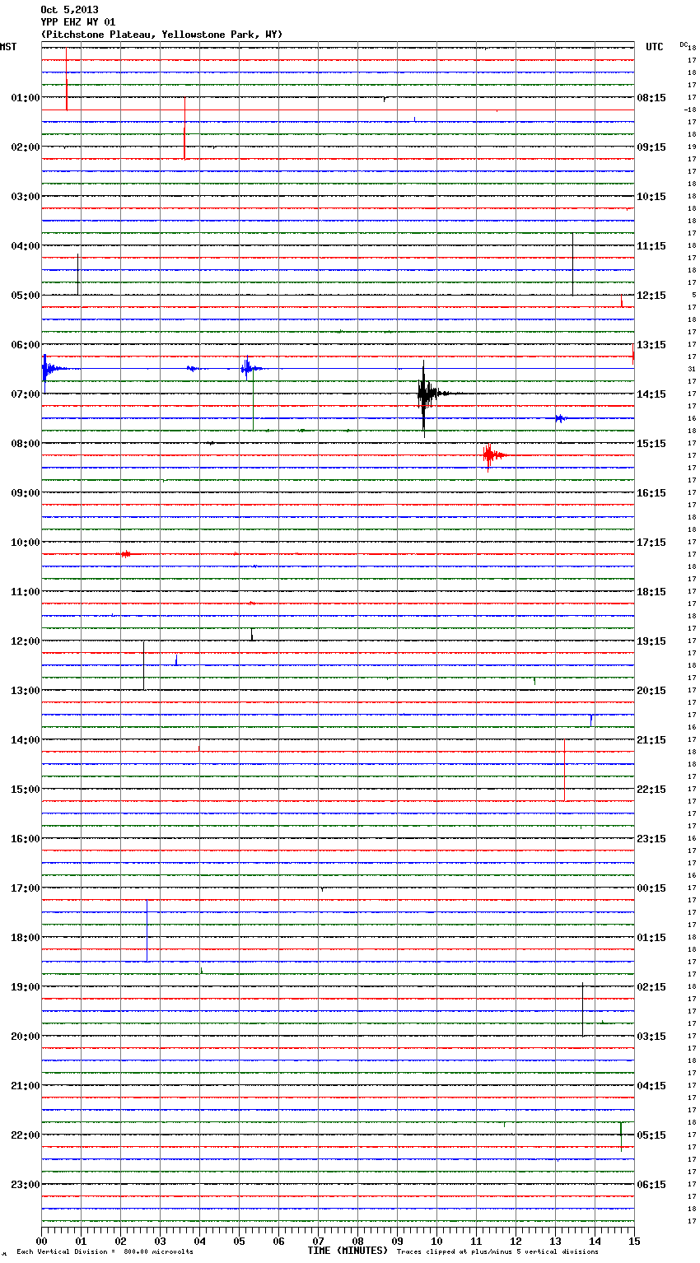
Task: Click the 12:15 UTC row label
Action: pos(651,296)
